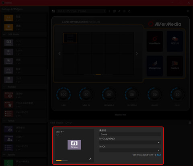This screenshot has width=193, height=166.
Task: Switch to the orange first state indicator
Action: tap(59, 160)
